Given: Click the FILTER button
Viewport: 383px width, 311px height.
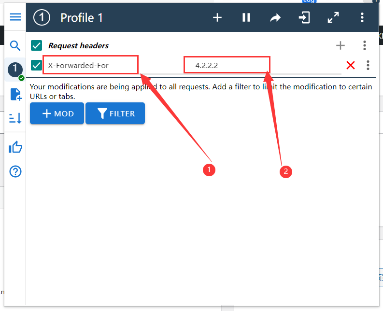Looking at the screenshot, I should coord(115,113).
